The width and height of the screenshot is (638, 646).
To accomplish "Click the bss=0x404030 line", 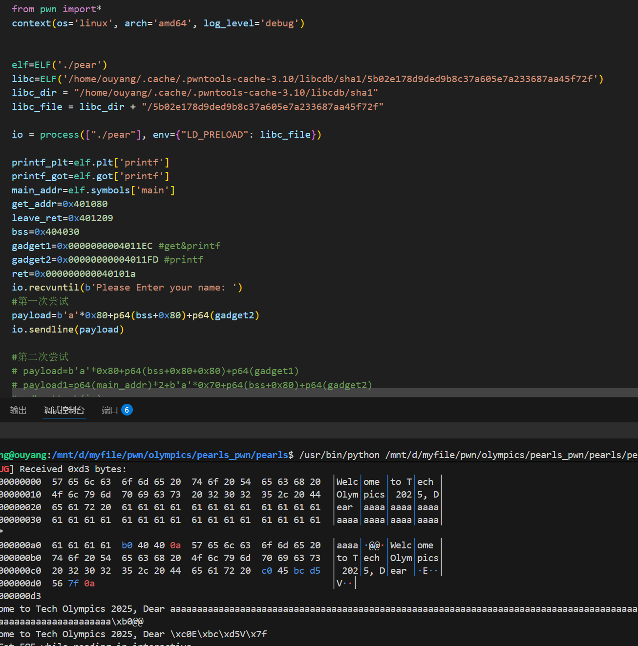I will tap(45, 232).
